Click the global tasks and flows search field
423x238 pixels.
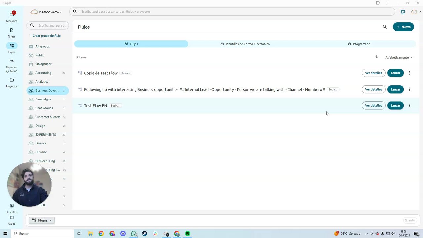232,12
